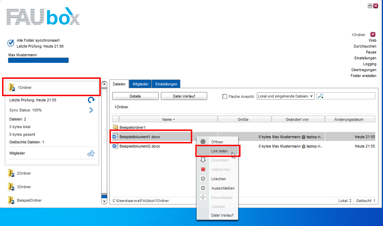Open the Einstellungen tab
This screenshot has height=226, width=383.
(166, 84)
